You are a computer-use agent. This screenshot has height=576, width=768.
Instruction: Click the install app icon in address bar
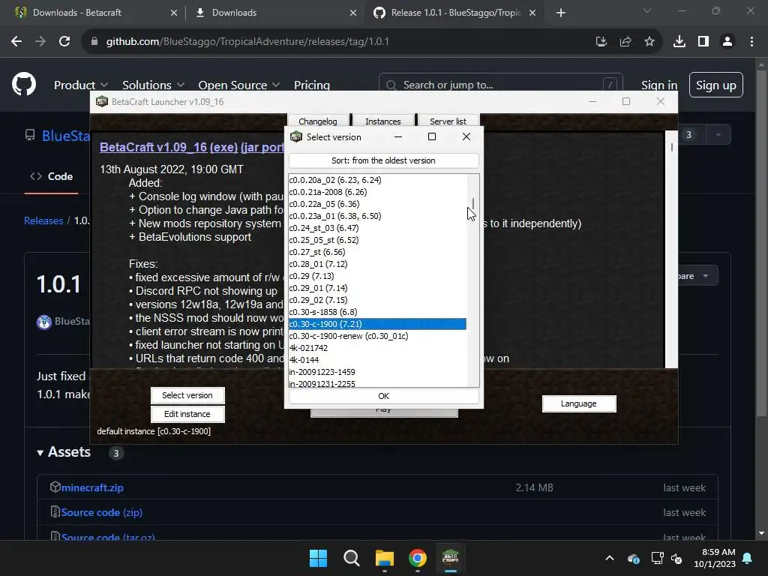click(601, 42)
